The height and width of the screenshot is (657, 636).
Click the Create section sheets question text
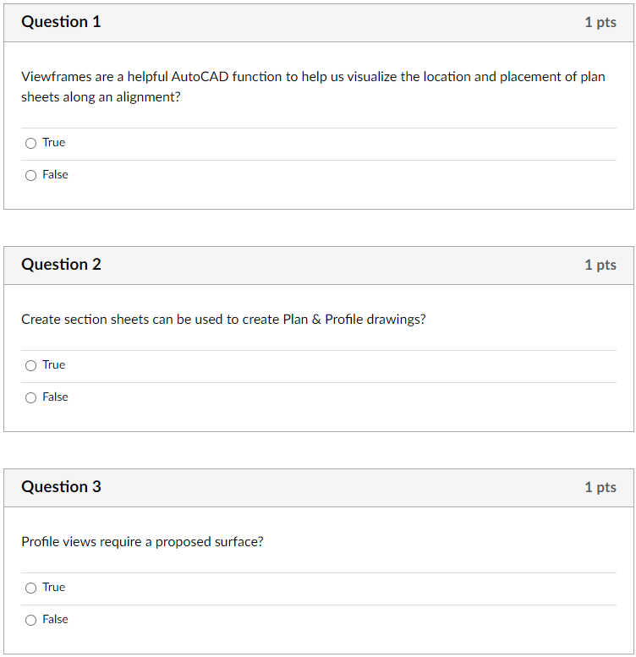223,320
